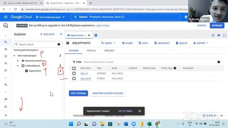Dismiss the 'departments created' notification

point(140,111)
